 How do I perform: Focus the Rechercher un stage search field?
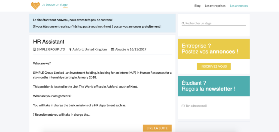(x=214, y=23)
